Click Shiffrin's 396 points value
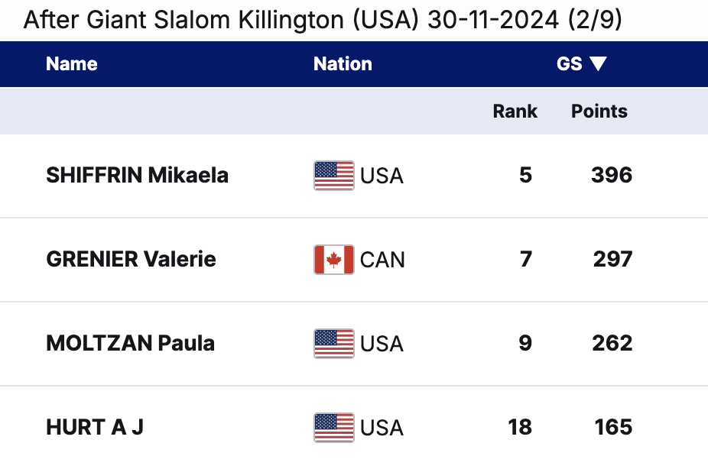Viewport: 708px width, 469px height. tap(612, 176)
